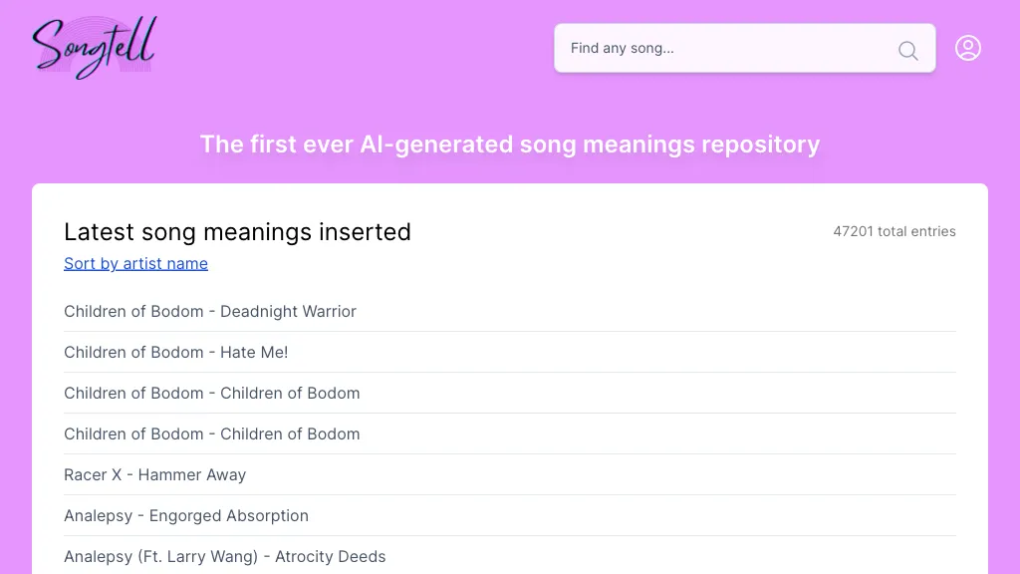Click the Songtell cursive wordmark graphic
Viewport: 1020px width, 574px height.
93,46
